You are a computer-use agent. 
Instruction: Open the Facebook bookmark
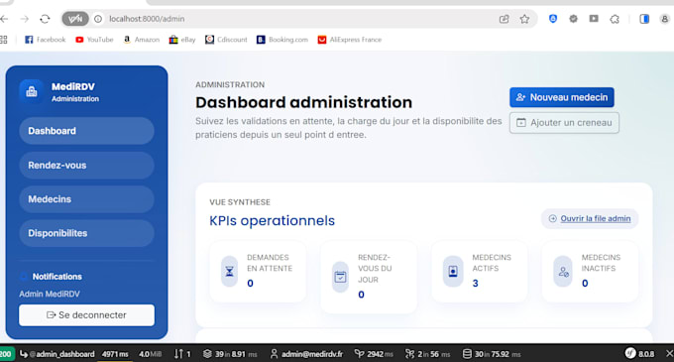(46, 40)
